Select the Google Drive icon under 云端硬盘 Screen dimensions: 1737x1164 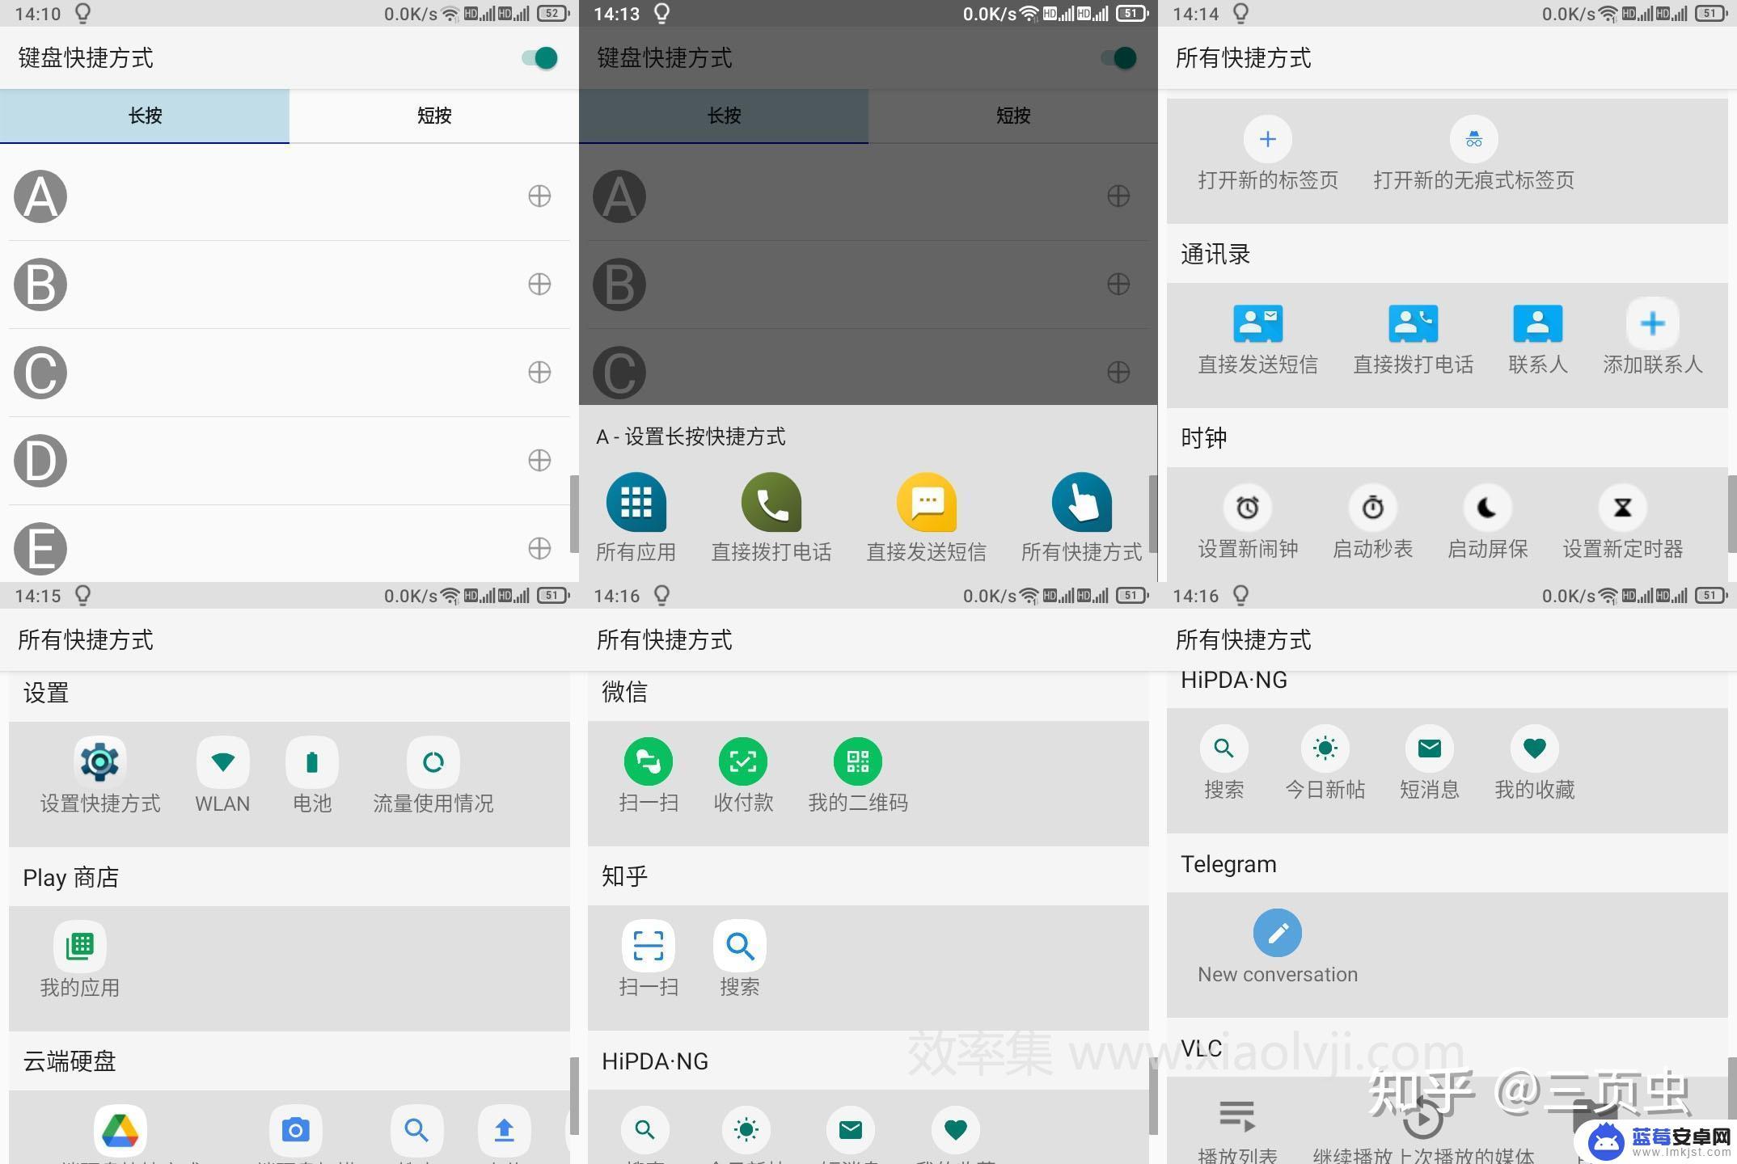[120, 1130]
